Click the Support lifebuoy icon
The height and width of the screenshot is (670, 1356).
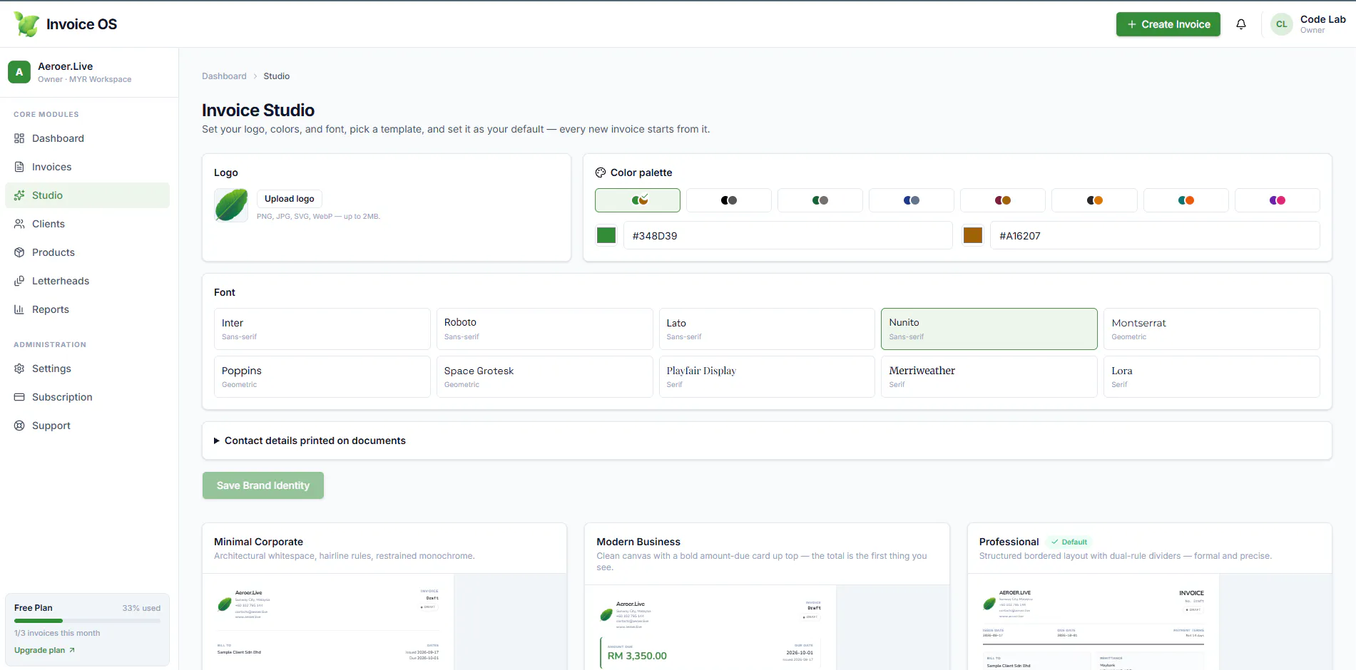19,426
